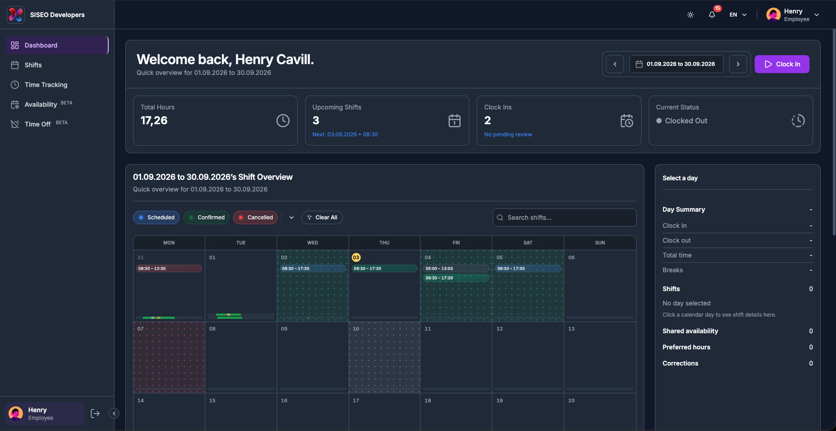Click the Upcoming Shifts calendar icon

(455, 121)
